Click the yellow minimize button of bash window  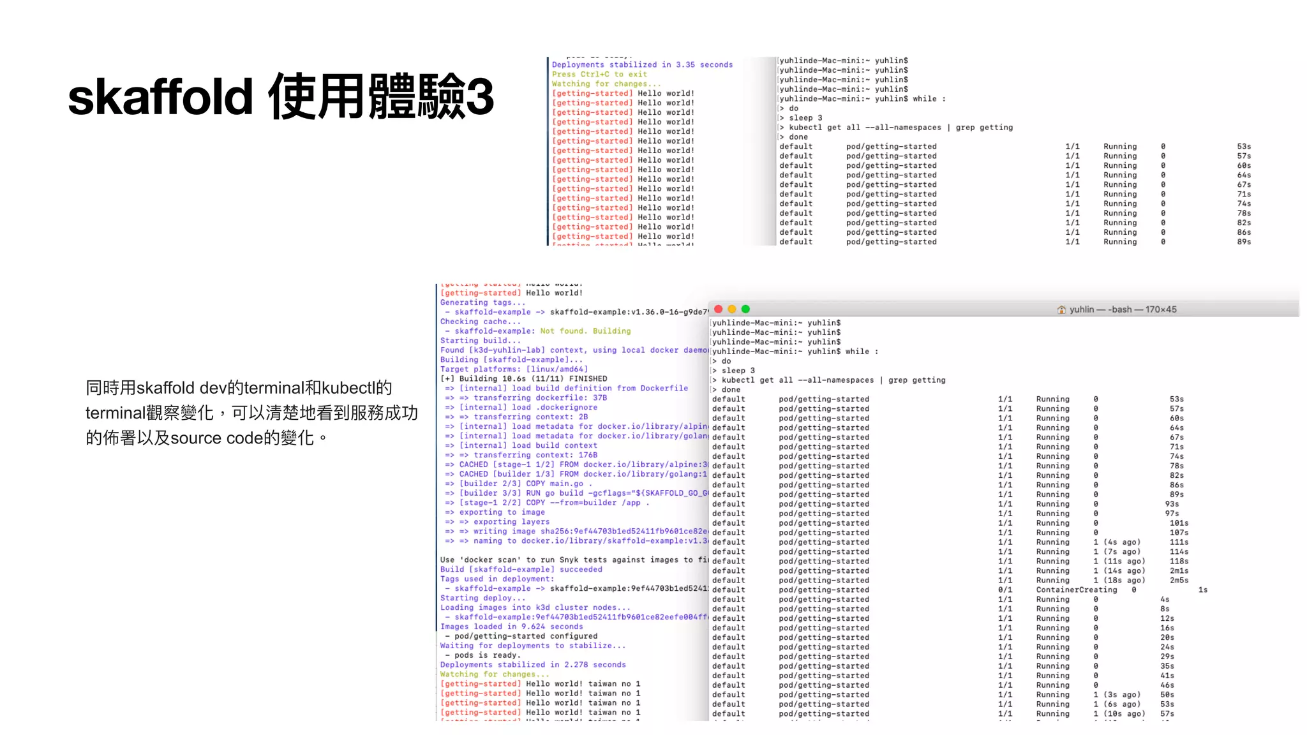(732, 309)
